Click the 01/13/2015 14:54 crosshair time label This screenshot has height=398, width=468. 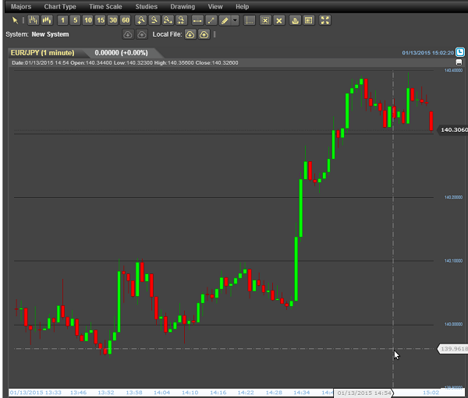[x=363, y=393]
